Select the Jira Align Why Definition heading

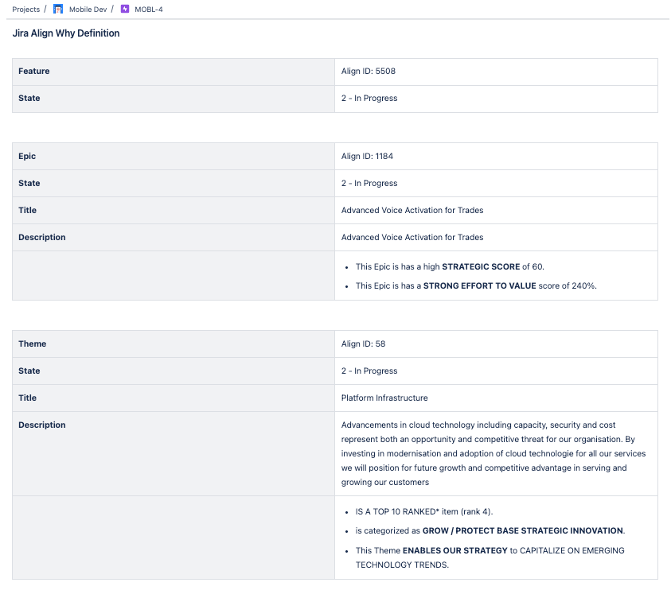66,33
